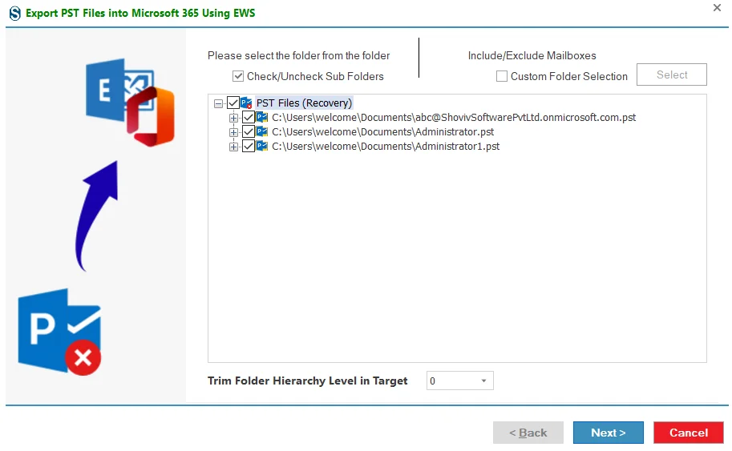Click the 'Trim Folder Hierarchy Level in Target' label

308,381
